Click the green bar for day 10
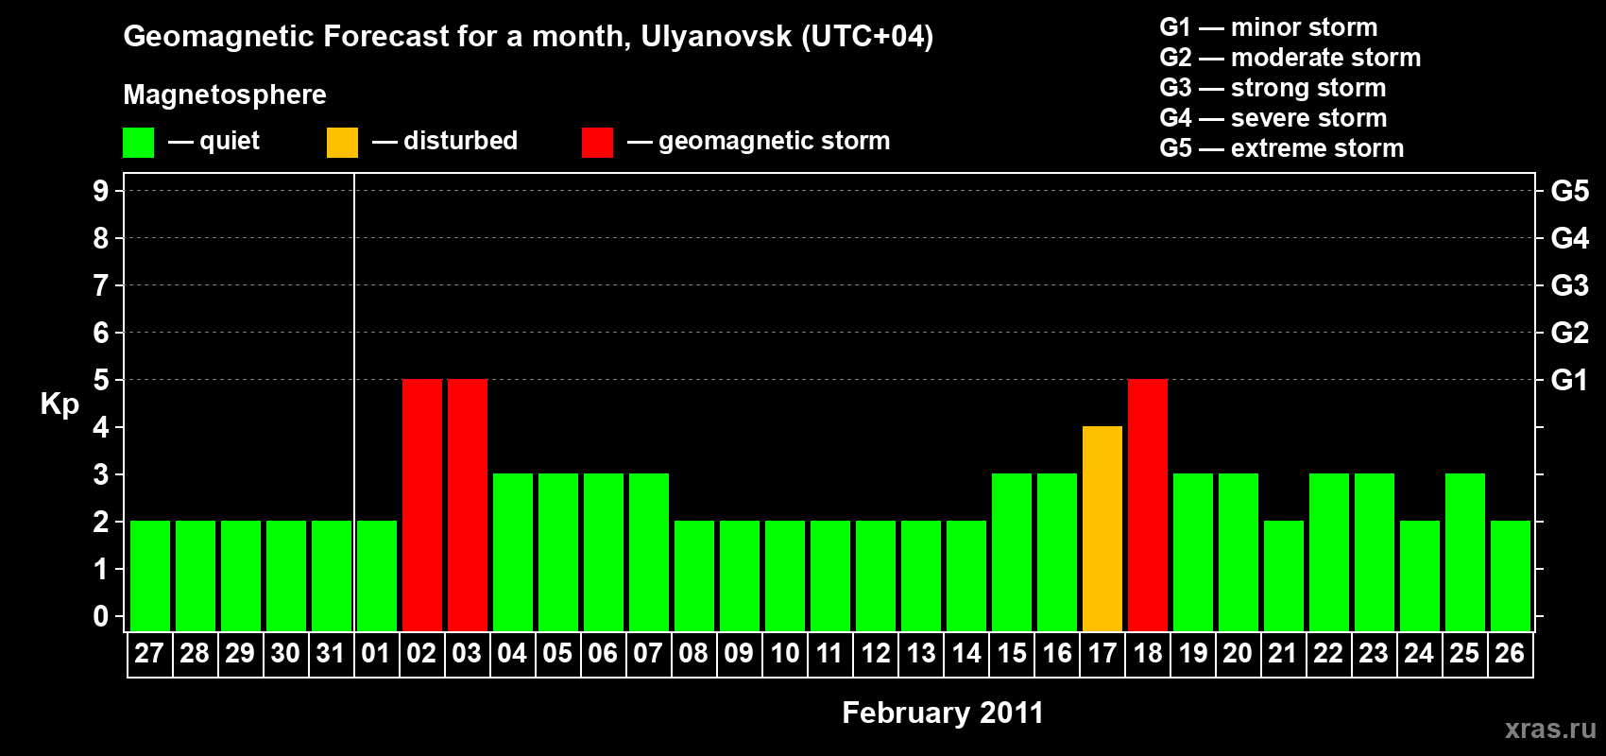 point(784,576)
